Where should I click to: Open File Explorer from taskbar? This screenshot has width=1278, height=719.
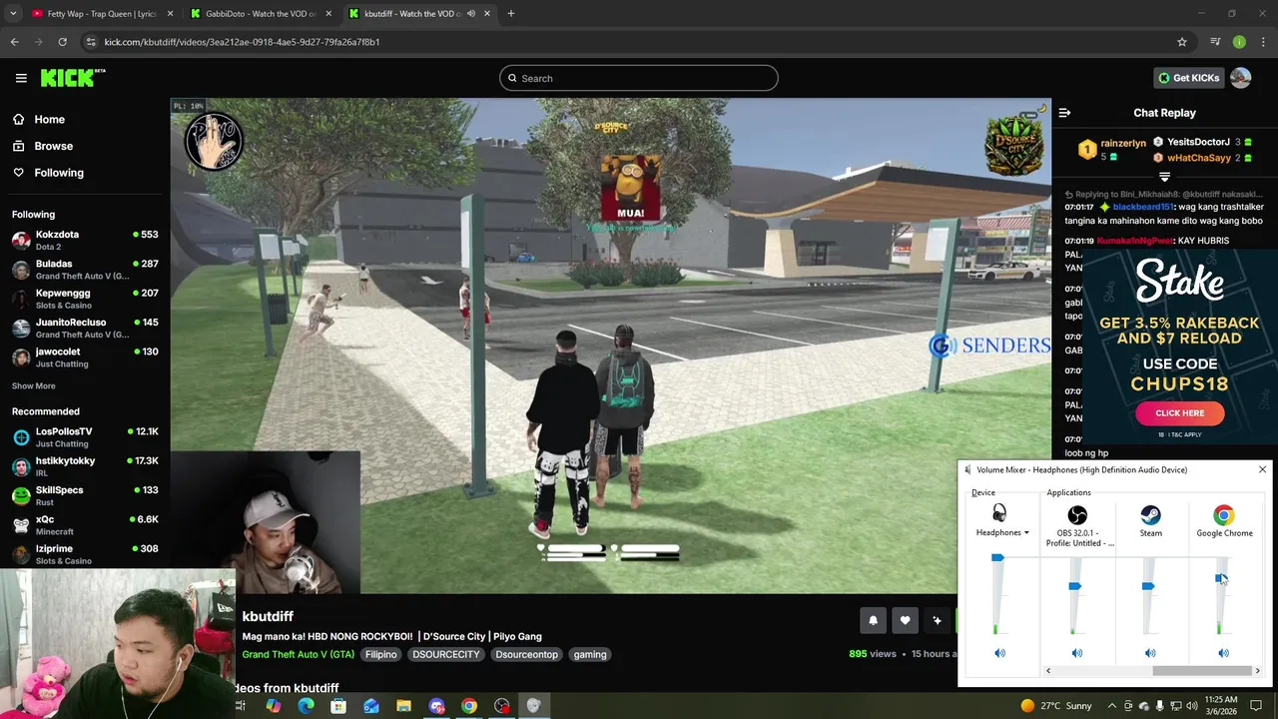pos(403,706)
